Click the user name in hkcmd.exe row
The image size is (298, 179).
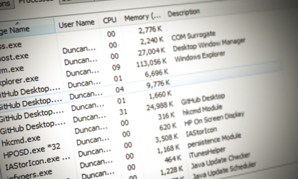coord(91,130)
